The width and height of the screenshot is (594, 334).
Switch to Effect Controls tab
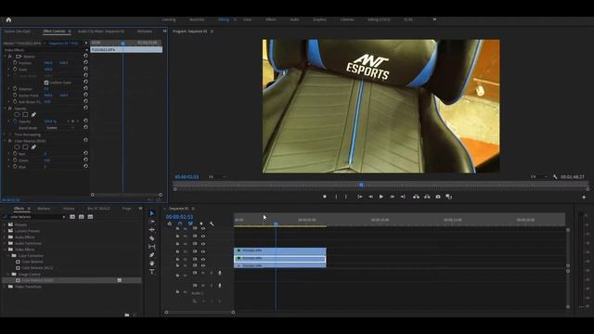point(54,32)
